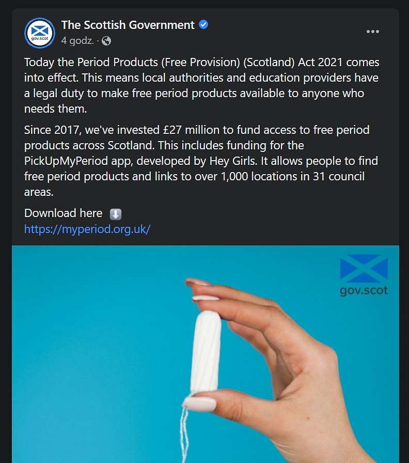Open the Scottish Government profile avatar
409x463 pixels.
point(40,33)
